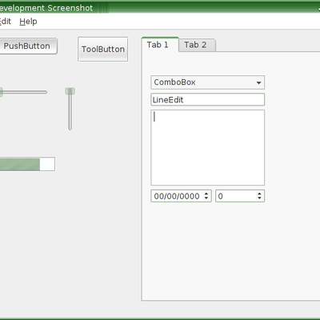The image size is (320, 320).
Task: Increment the 0 spin box value
Action: click(x=259, y=194)
